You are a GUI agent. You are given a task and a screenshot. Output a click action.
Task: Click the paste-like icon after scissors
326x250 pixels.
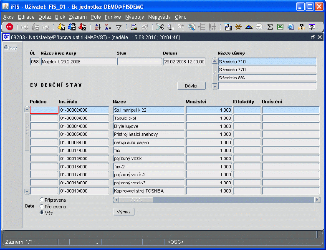(170, 27)
